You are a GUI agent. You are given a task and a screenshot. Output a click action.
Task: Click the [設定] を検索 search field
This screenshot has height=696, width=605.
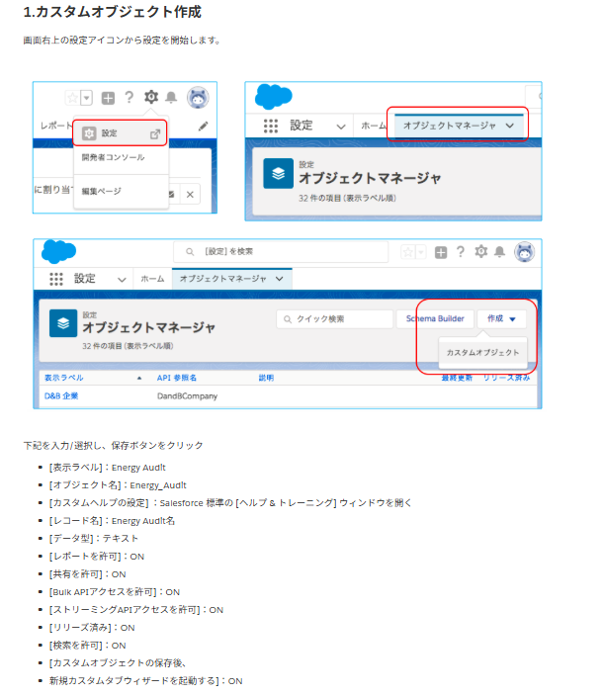pos(281,252)
